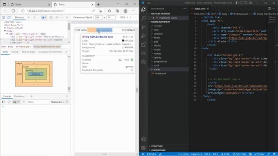Toggle device emulation icon in DevTools
Viewport: 278px width, 156px height.
9,17
